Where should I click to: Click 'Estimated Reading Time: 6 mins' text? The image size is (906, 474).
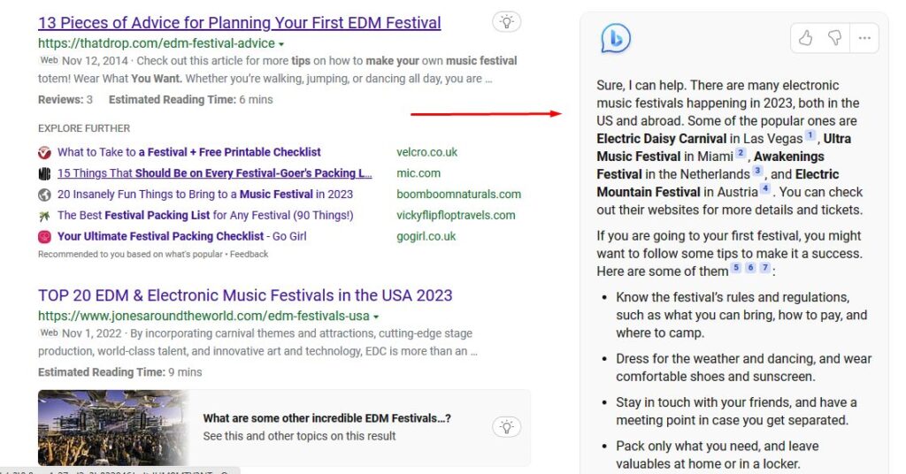point(191,99)
